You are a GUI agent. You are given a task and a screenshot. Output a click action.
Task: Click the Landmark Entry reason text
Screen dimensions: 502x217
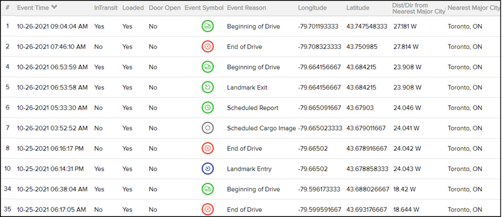click(x=249, y=169)
